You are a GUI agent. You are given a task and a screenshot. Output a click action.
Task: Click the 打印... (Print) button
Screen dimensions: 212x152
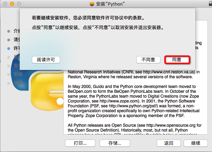click(x=80, y=143)
